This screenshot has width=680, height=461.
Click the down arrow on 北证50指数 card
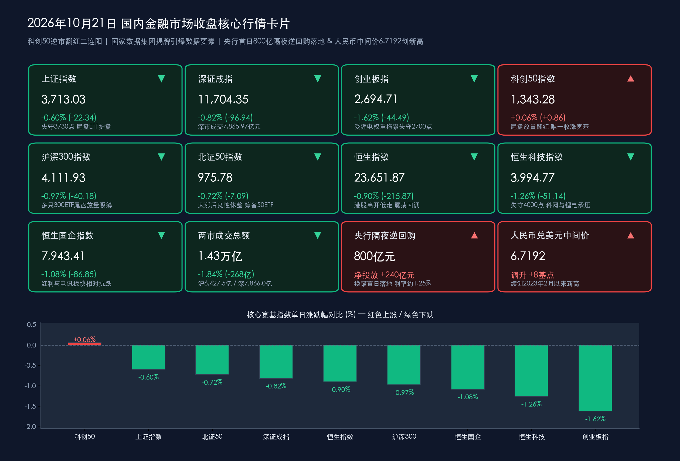(318, 157)
